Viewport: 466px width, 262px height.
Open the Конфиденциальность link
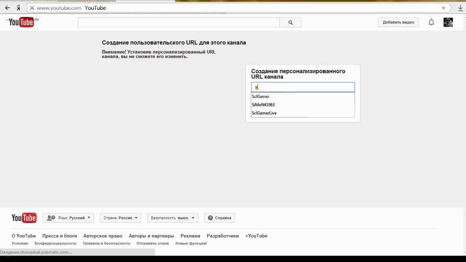[55, 243]
